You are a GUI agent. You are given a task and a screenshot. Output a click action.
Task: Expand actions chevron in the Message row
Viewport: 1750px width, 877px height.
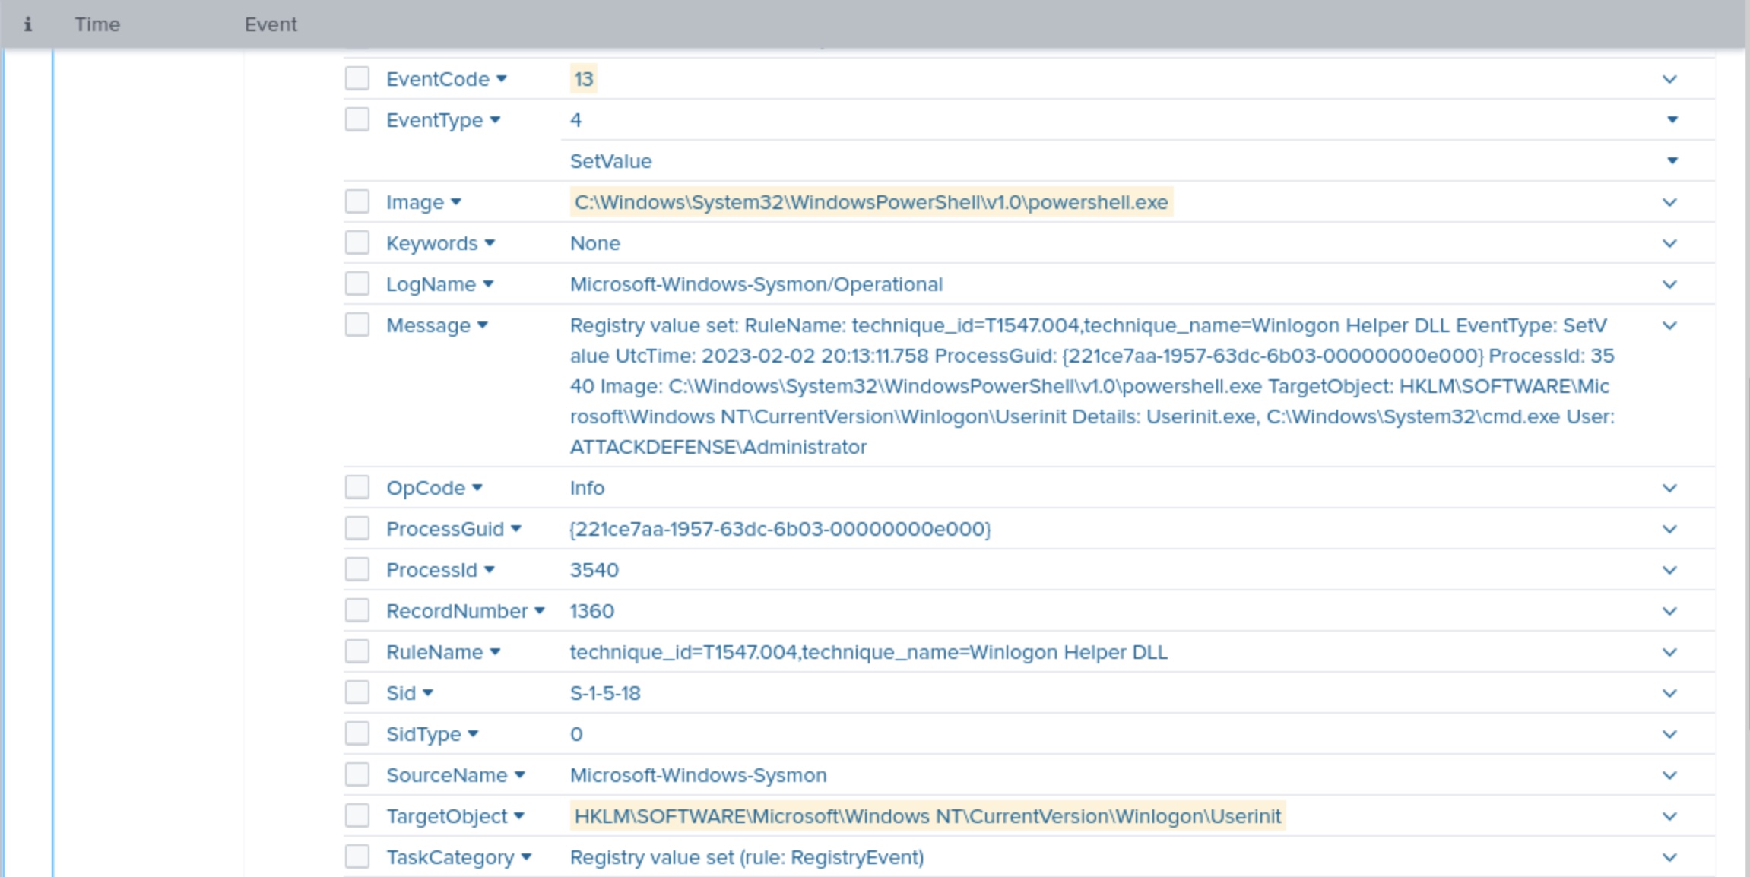pyautogui.click(x=1669, y=325)
